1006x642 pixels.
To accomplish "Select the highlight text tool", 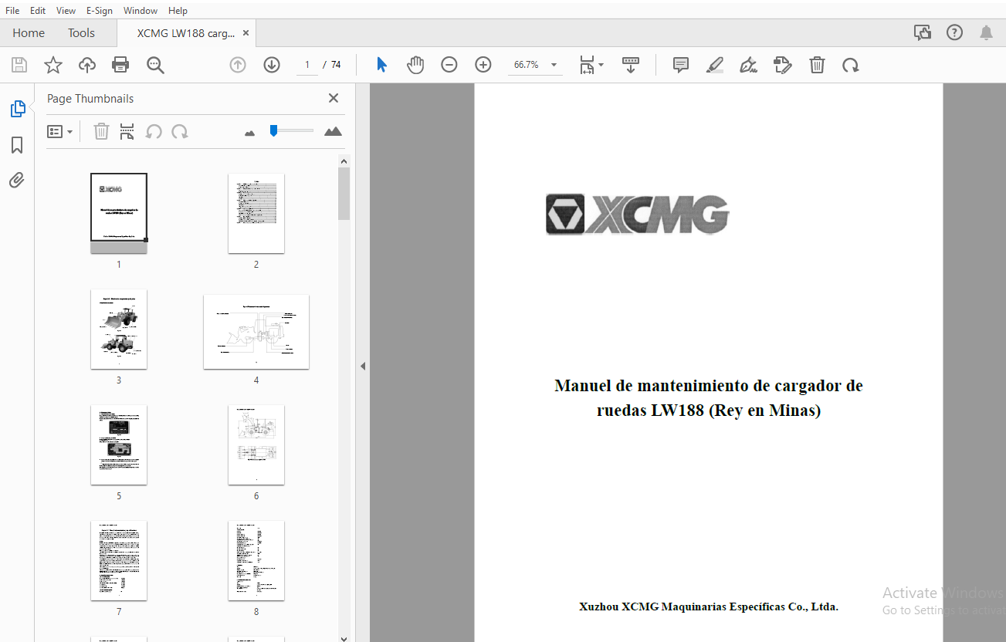I will pyautogui.click(x=715, y=65).
